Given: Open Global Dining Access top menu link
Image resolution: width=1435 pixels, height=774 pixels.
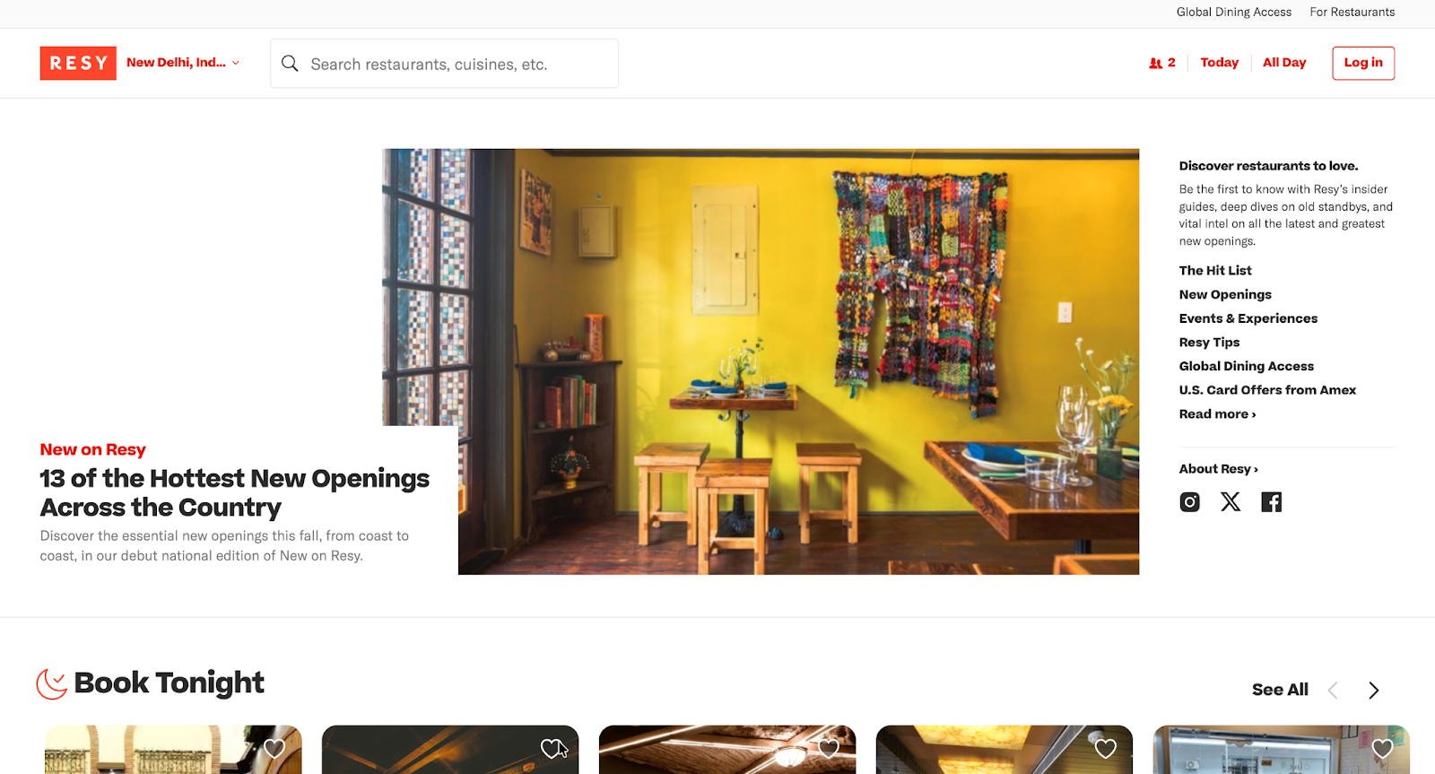Looking at the screenshot, I should (x=1234, y=12).
